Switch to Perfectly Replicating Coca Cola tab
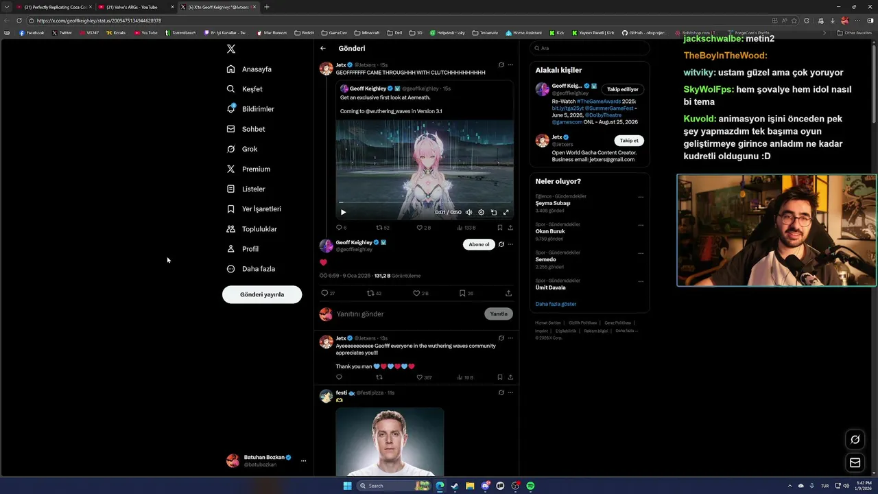The height and width of the screenshot is (494, 878). tap(54, 7)
